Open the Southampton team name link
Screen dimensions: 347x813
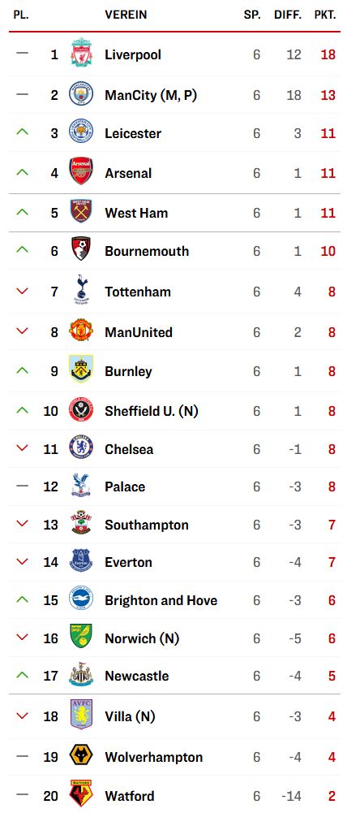pyautogui.click(x=147, y=525)
